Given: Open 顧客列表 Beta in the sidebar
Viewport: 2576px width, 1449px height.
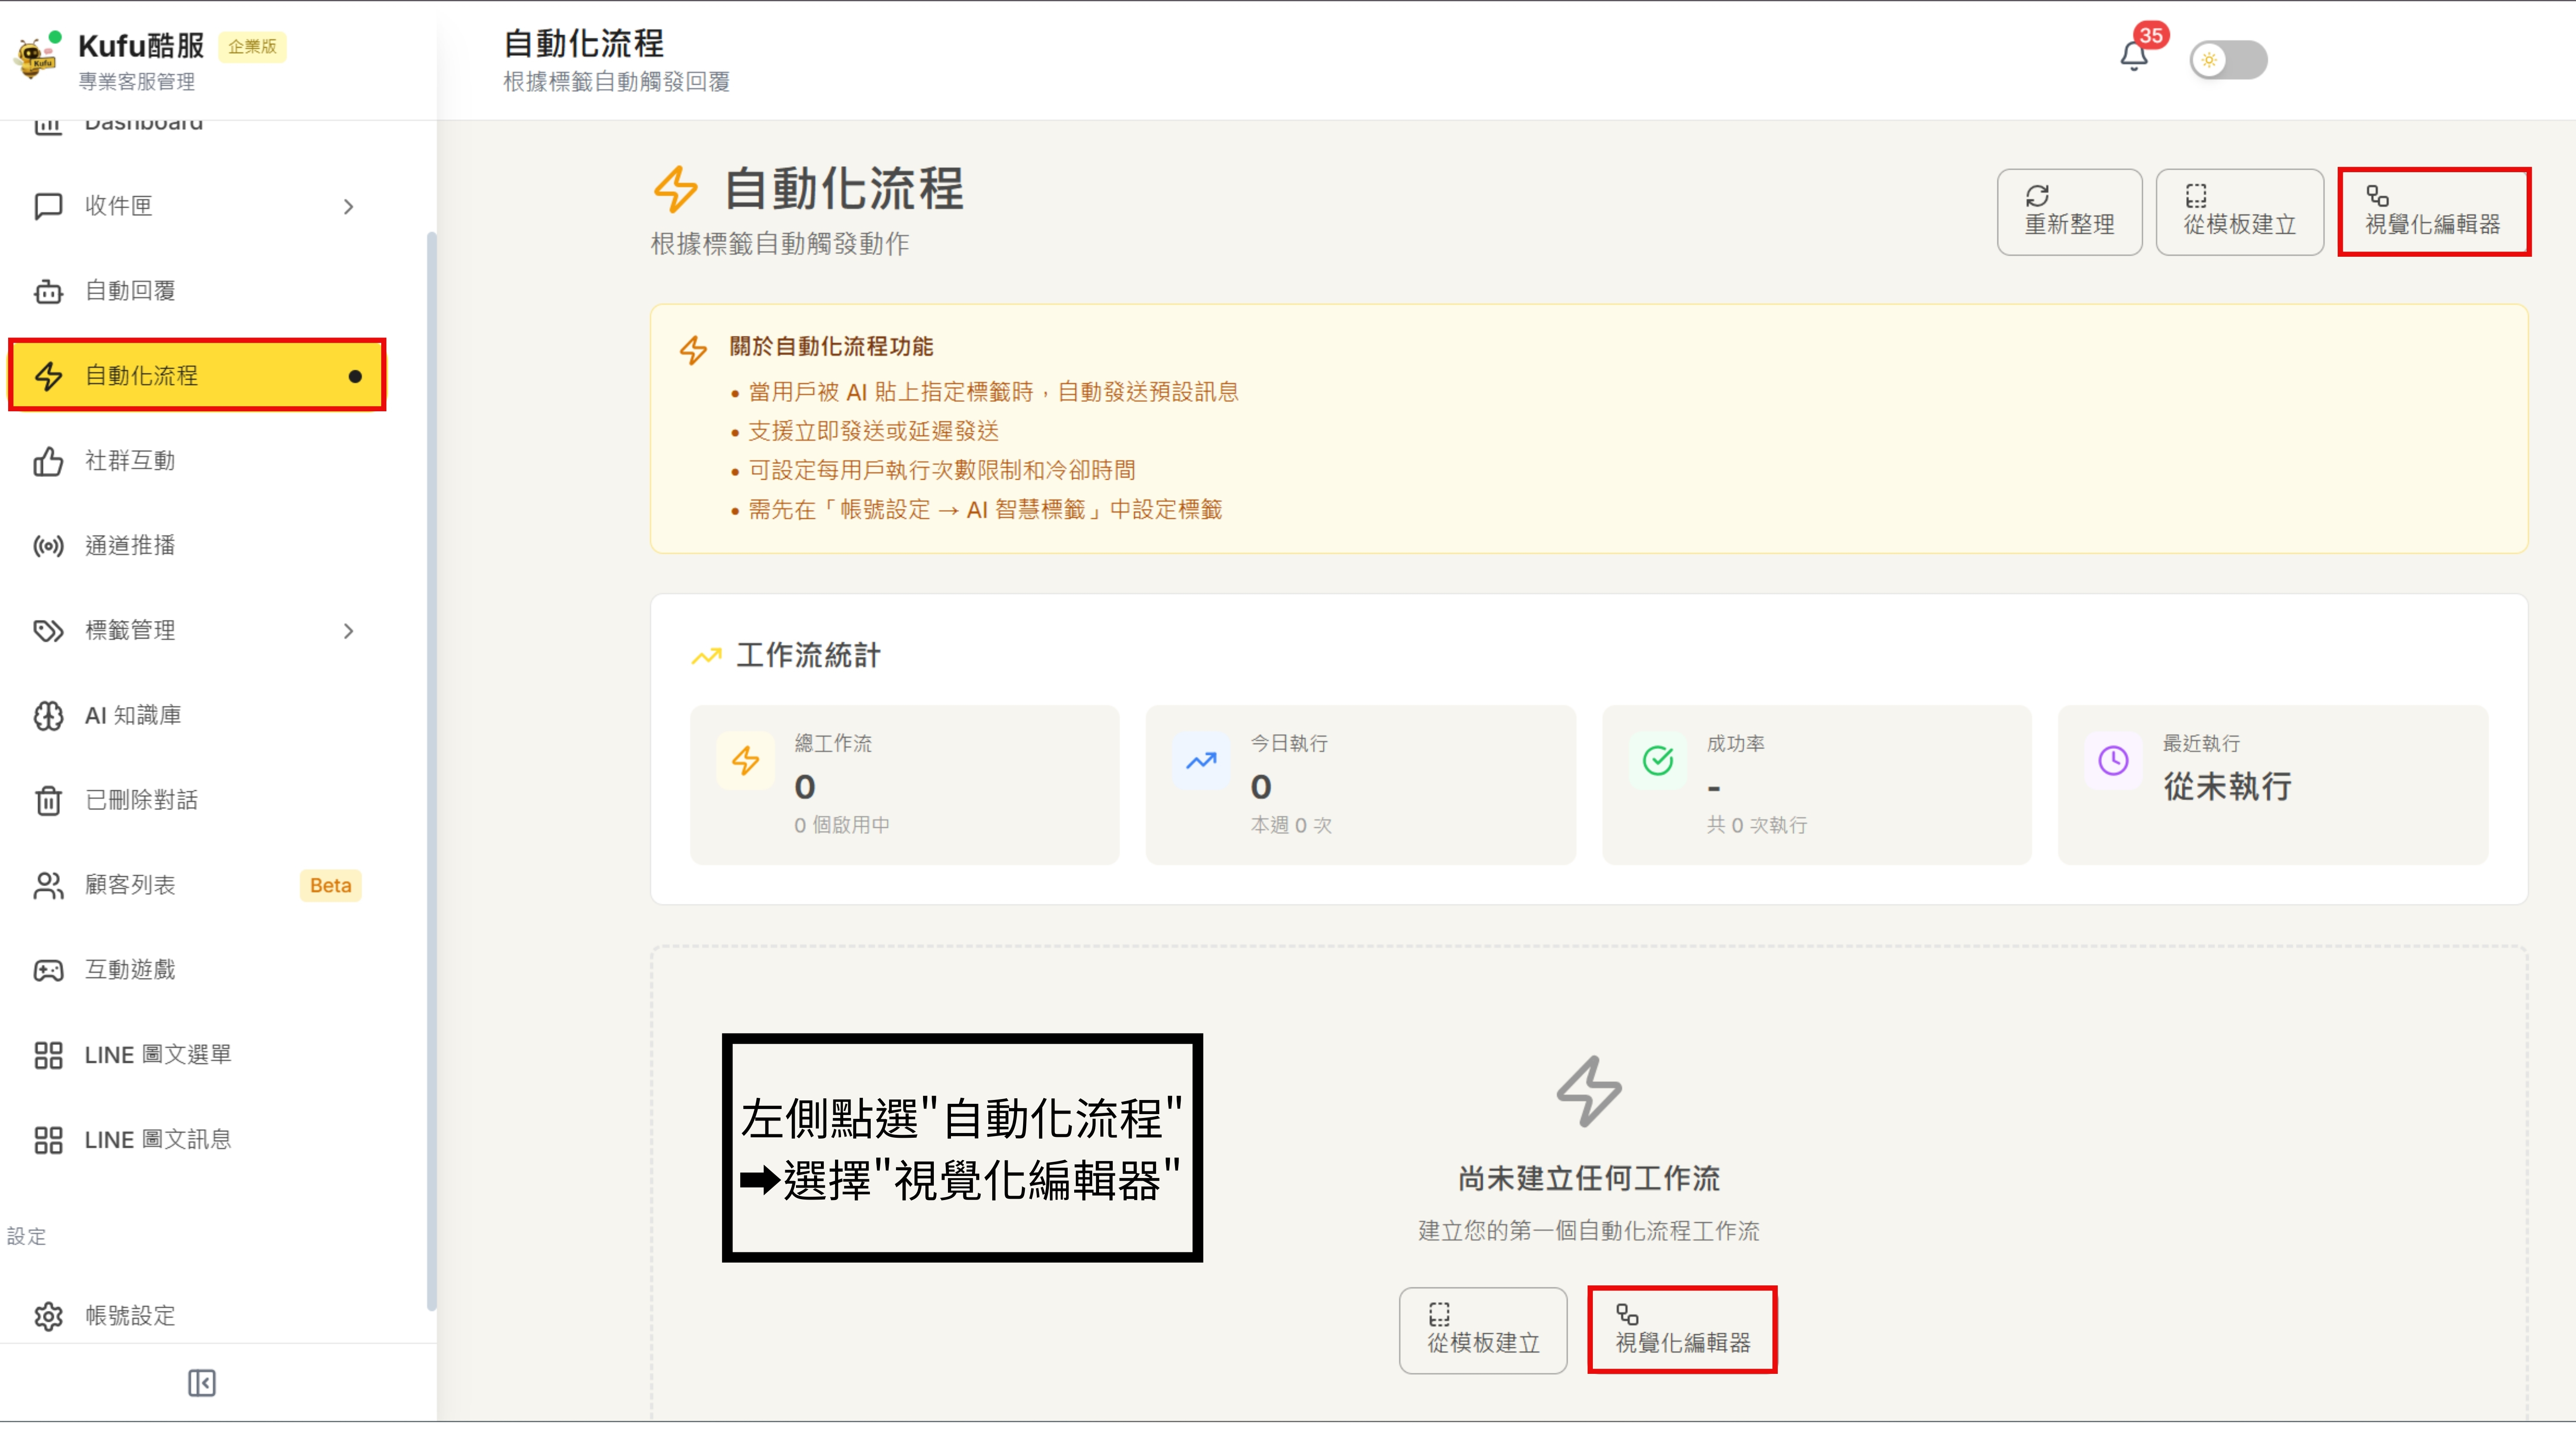Looking at the screenshot, I should pyautogui.click(x=130, y=885).
